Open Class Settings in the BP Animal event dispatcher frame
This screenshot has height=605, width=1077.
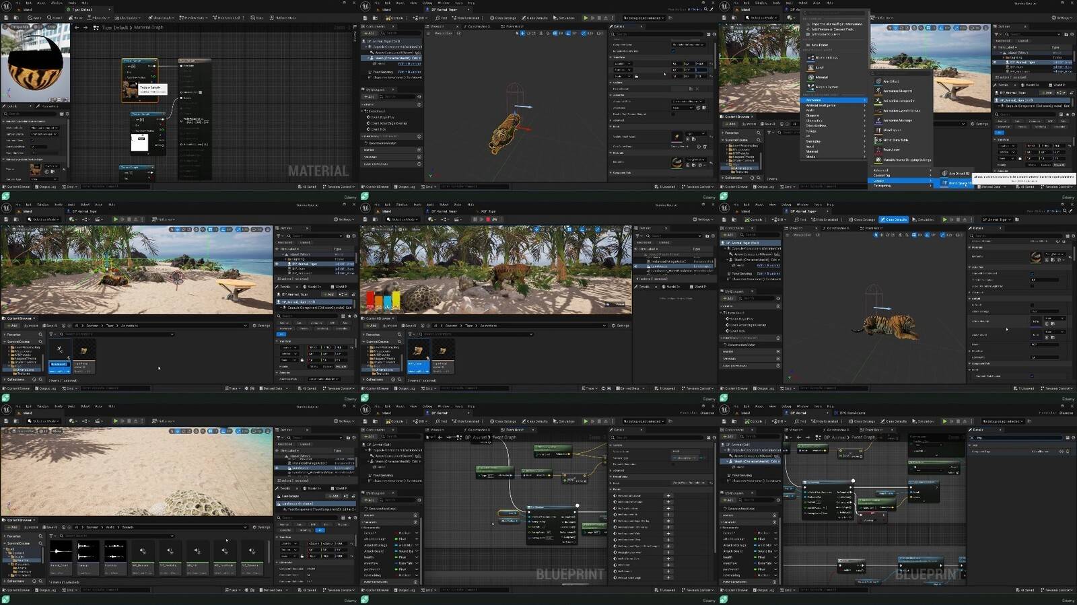click(x=503, y=421)
